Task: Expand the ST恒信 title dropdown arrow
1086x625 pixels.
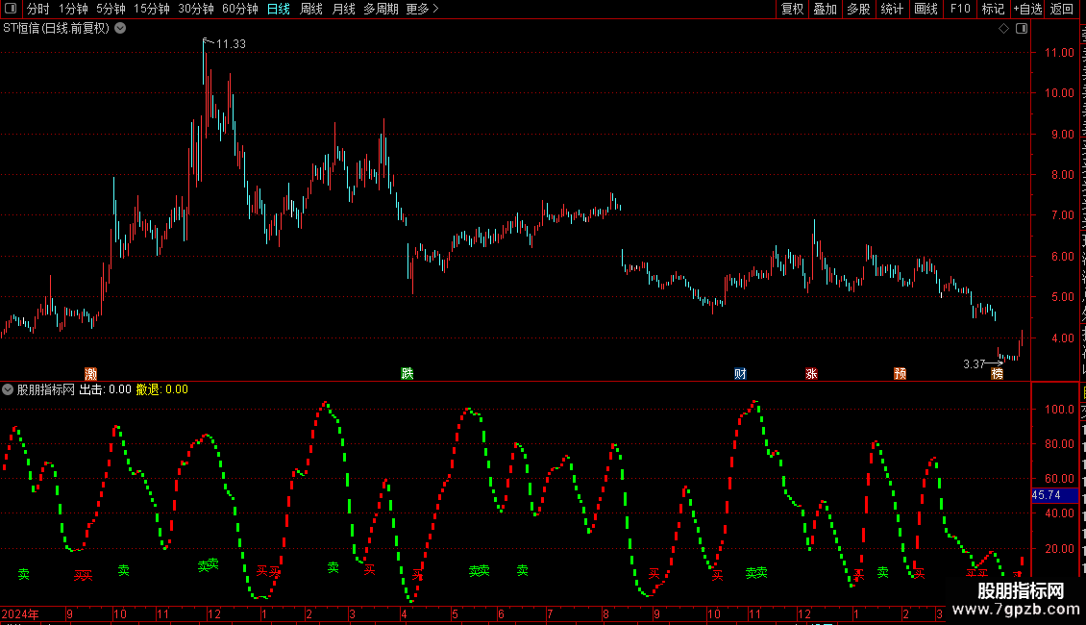Action: tap(120, 29)
